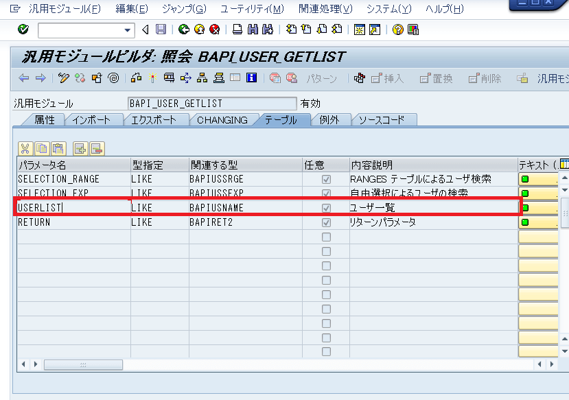
Task: Click the Customize Local Layout icon
Action: pos(413,30)
